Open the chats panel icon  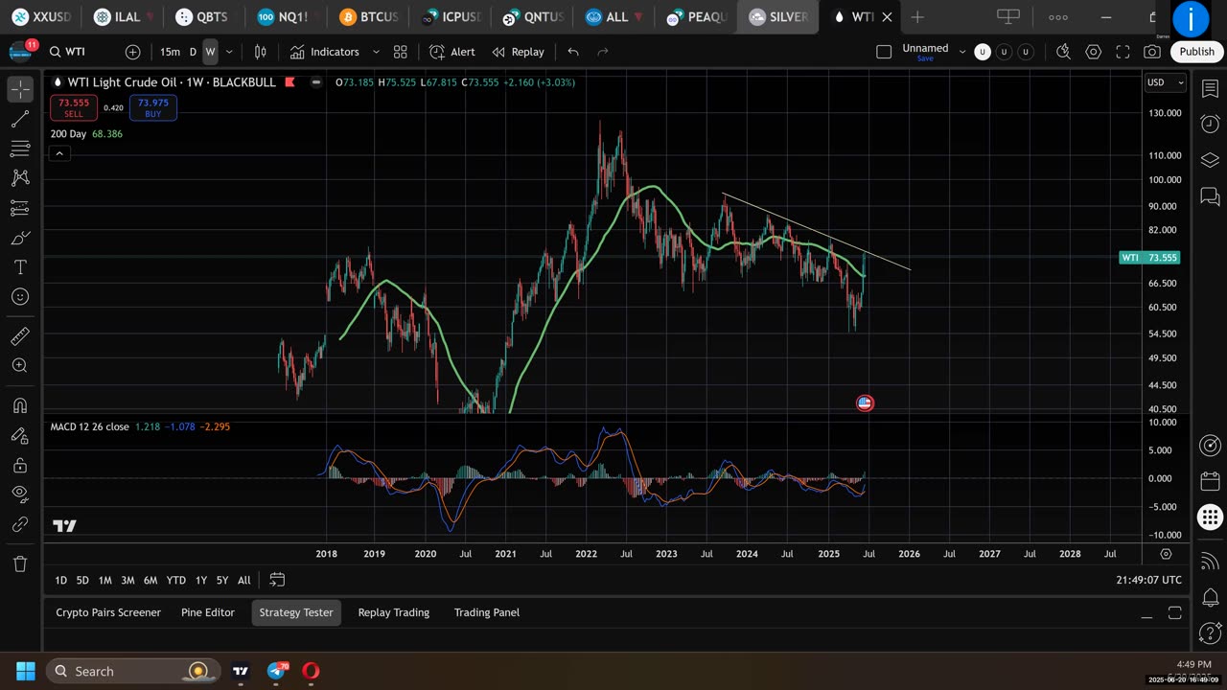point(1210,196)
